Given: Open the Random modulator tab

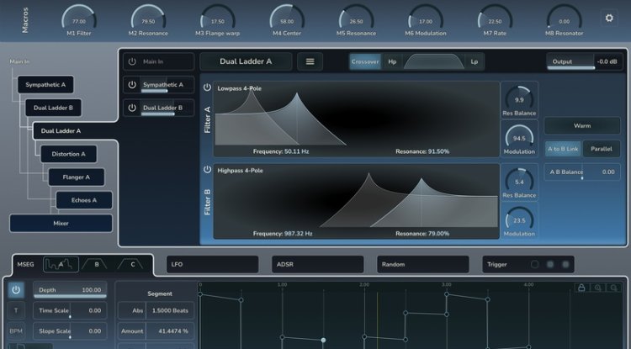Looking at the screenshot, I should pos(423,264).
